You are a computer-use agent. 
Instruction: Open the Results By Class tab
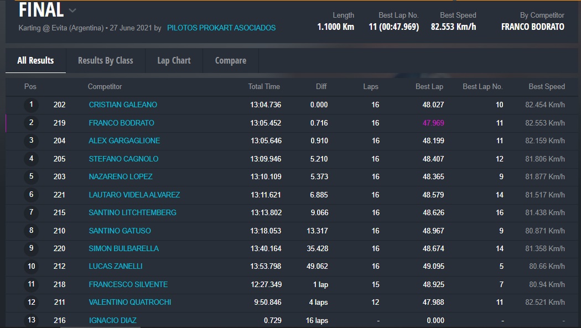point(105,61)
